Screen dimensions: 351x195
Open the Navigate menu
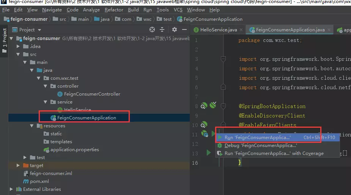click(x=52, y=10)
